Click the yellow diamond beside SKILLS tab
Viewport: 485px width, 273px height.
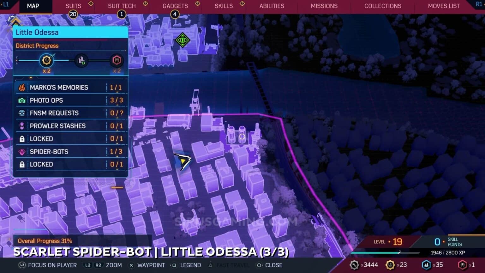[x=242, y=3]
